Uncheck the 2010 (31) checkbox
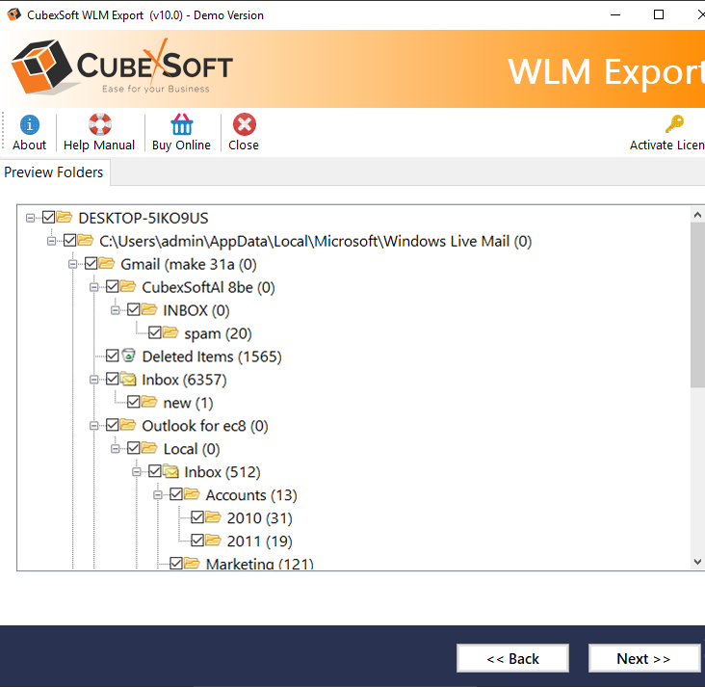Viewport: 705px width, 687px height. pos(197,517)
